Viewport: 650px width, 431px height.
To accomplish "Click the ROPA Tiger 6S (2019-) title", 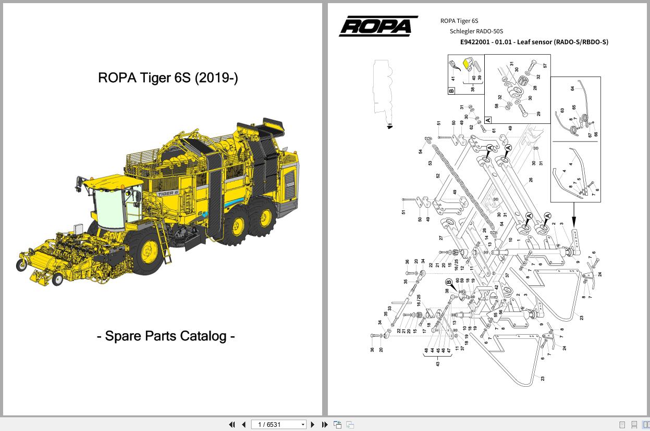I will (x=168, y=78).
